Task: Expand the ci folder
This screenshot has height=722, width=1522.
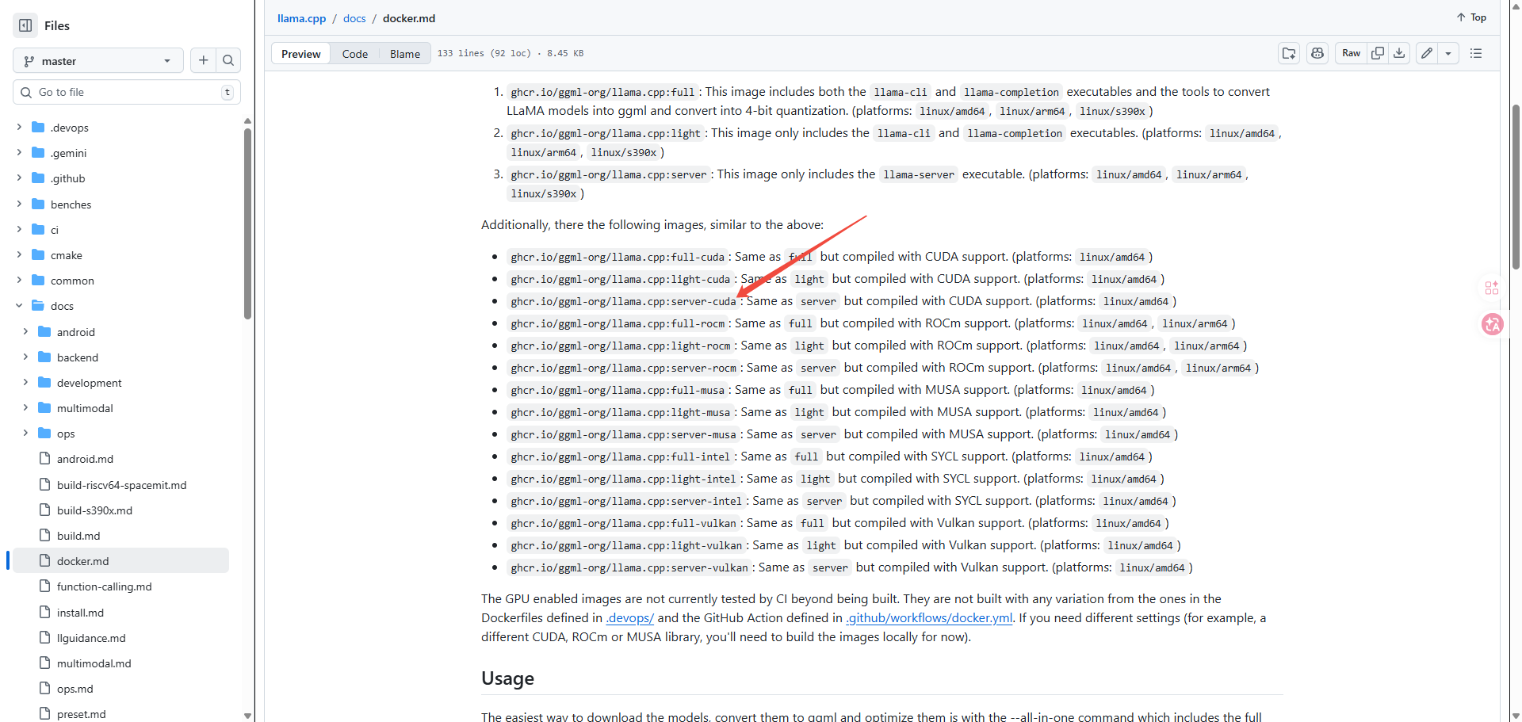Action: [x=19, y=229]
